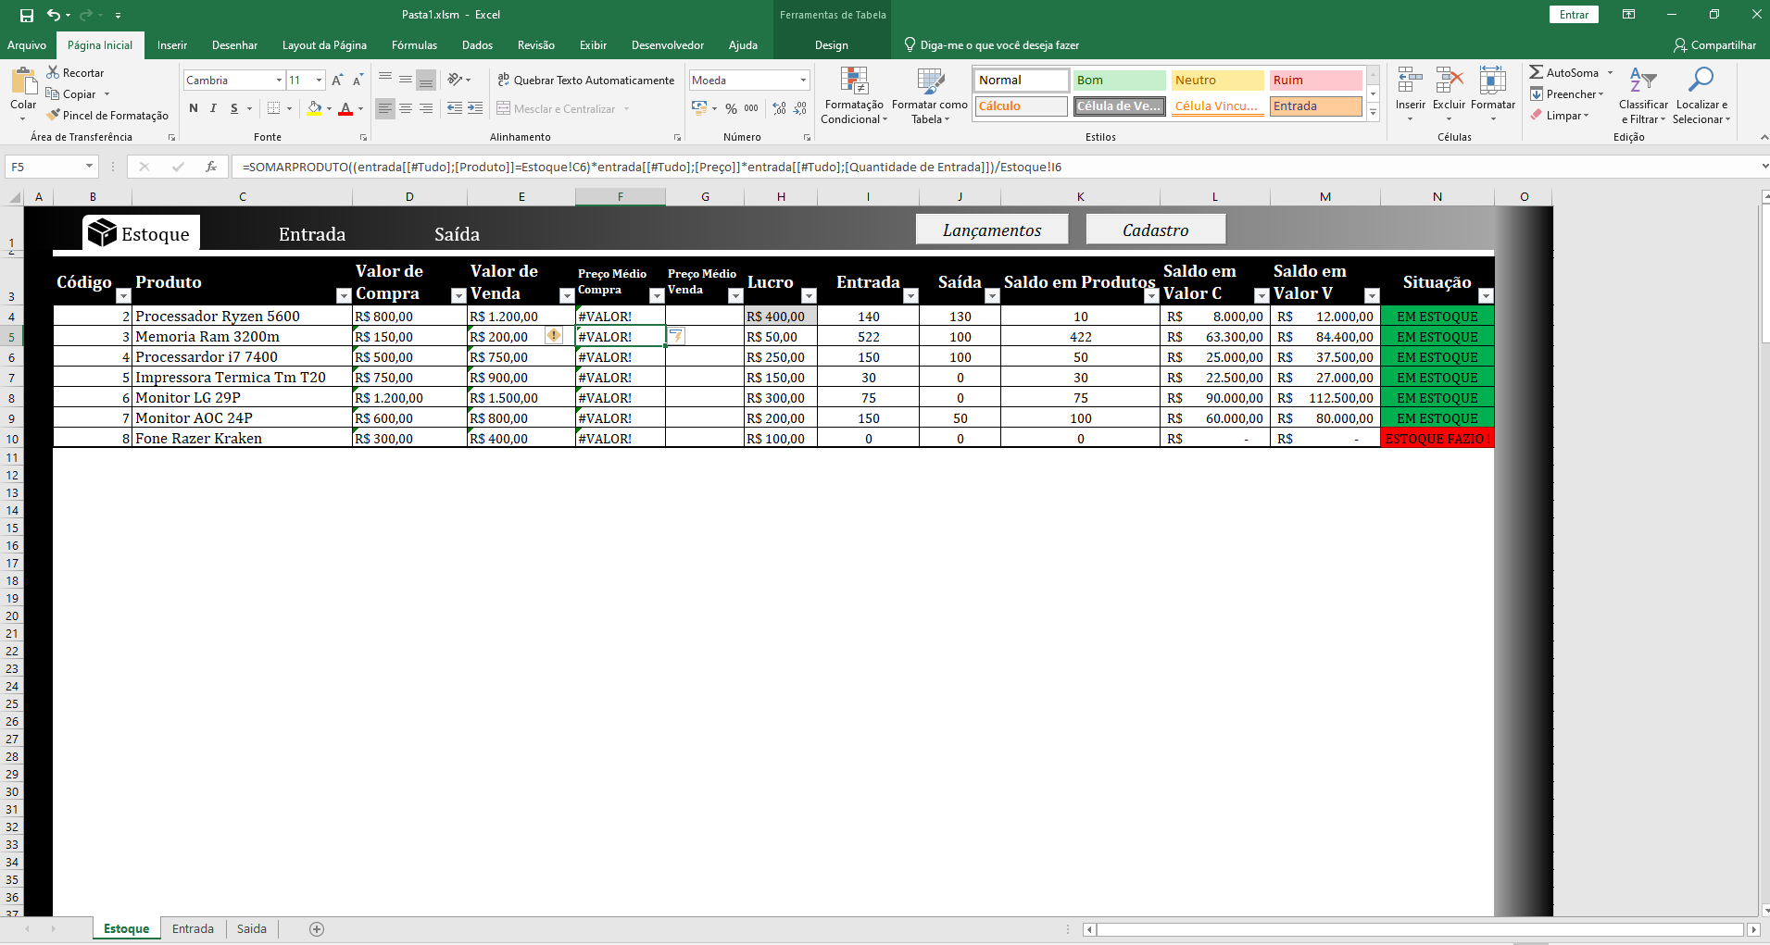Open the font name Cambria dropdown
1770x945 pixels.
279,81
